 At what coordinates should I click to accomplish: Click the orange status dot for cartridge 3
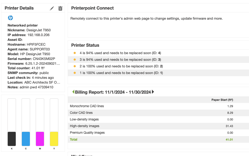click(x=75, y=60)
